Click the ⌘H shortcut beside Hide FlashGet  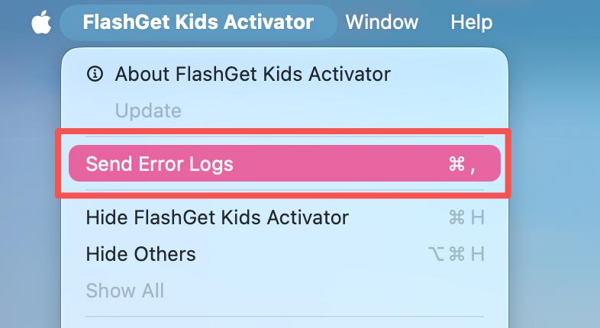(466, 217)
